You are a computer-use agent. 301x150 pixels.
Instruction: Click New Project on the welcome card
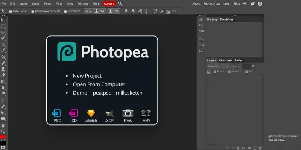(x=87, y=76)
